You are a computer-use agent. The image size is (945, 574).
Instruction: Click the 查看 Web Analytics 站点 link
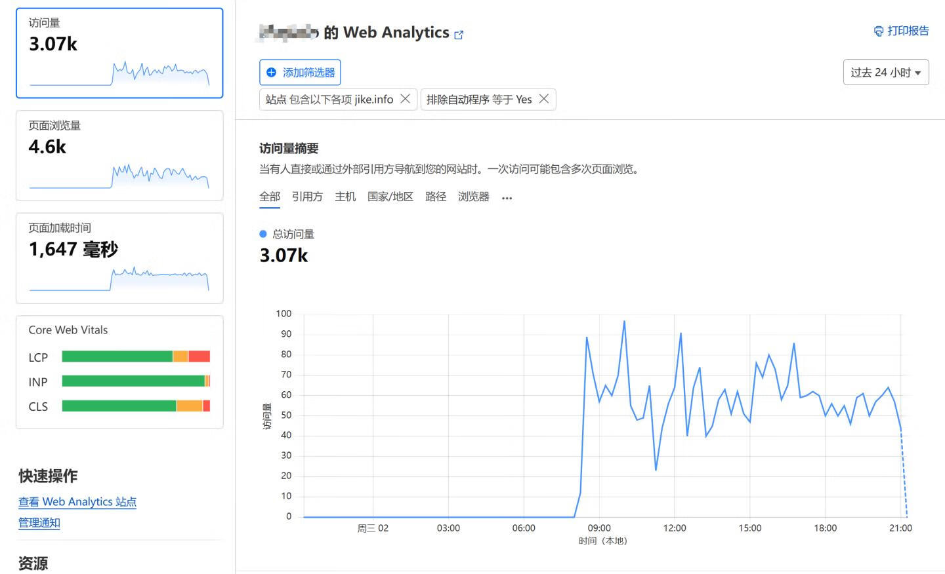point(77,502)
